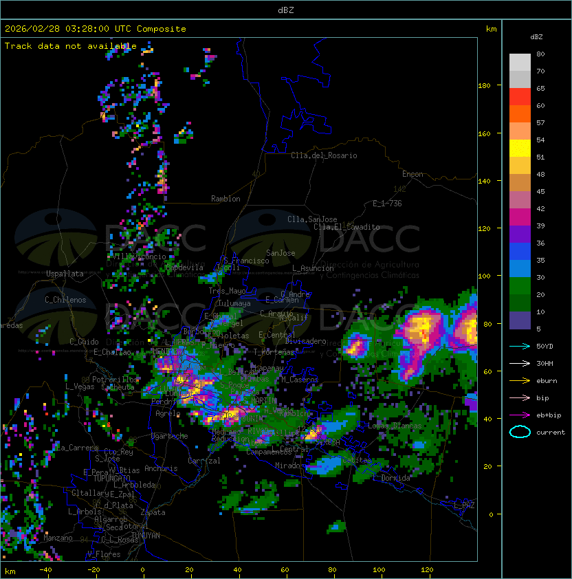
Task: Click the 'C_Chilenos' map label
Action: click(x=65, y=300)
